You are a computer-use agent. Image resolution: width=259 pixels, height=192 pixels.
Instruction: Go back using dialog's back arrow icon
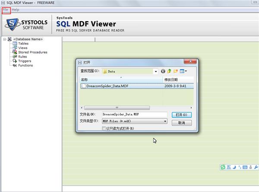coord(163,71)
